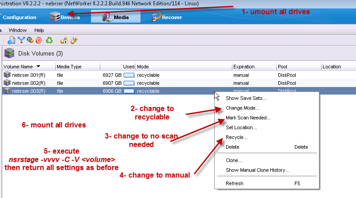Open the Recover view
The height and width of the screenshot is (198, 356).
[167, 17]
